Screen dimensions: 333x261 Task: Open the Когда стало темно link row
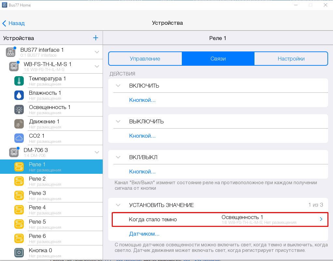coord(220,219)
